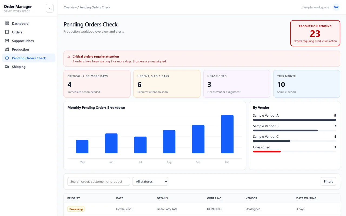Click the Production factory icon

(7, 49)
